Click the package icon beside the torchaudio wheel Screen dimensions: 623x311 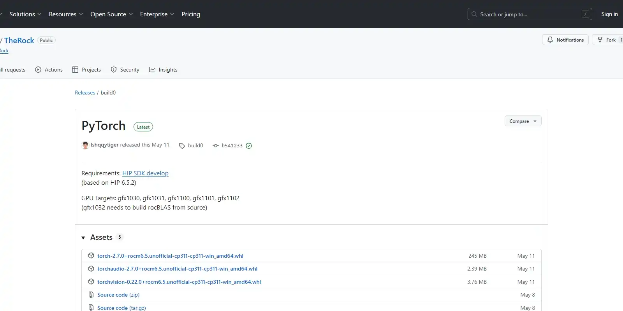91,269
